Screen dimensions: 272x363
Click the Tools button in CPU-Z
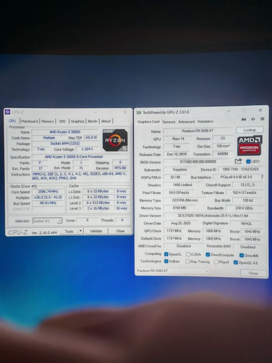[x=69, y=231]
